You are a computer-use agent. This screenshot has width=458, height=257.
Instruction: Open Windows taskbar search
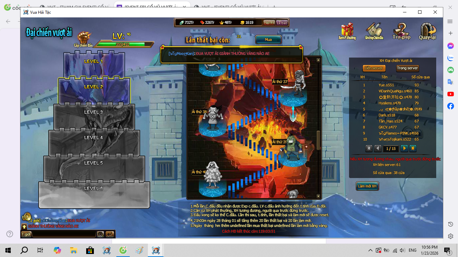[24, 250]
